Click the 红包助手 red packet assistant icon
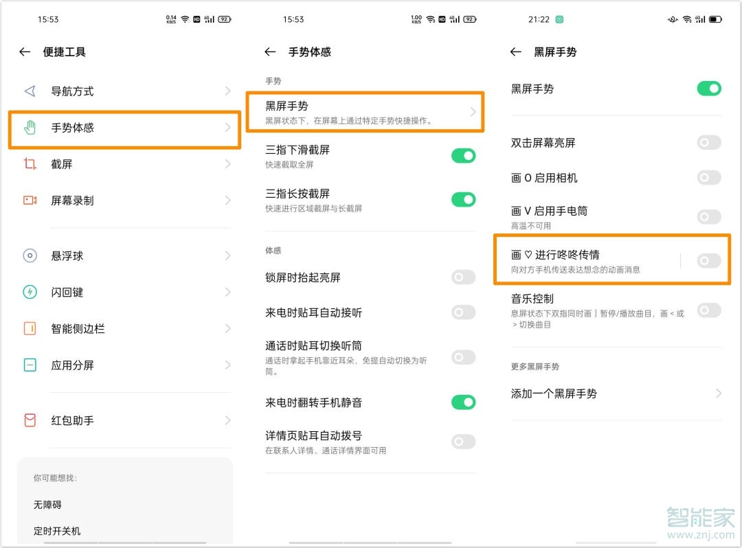This screenshot has height=548, width=742. [x=30, y=421]
